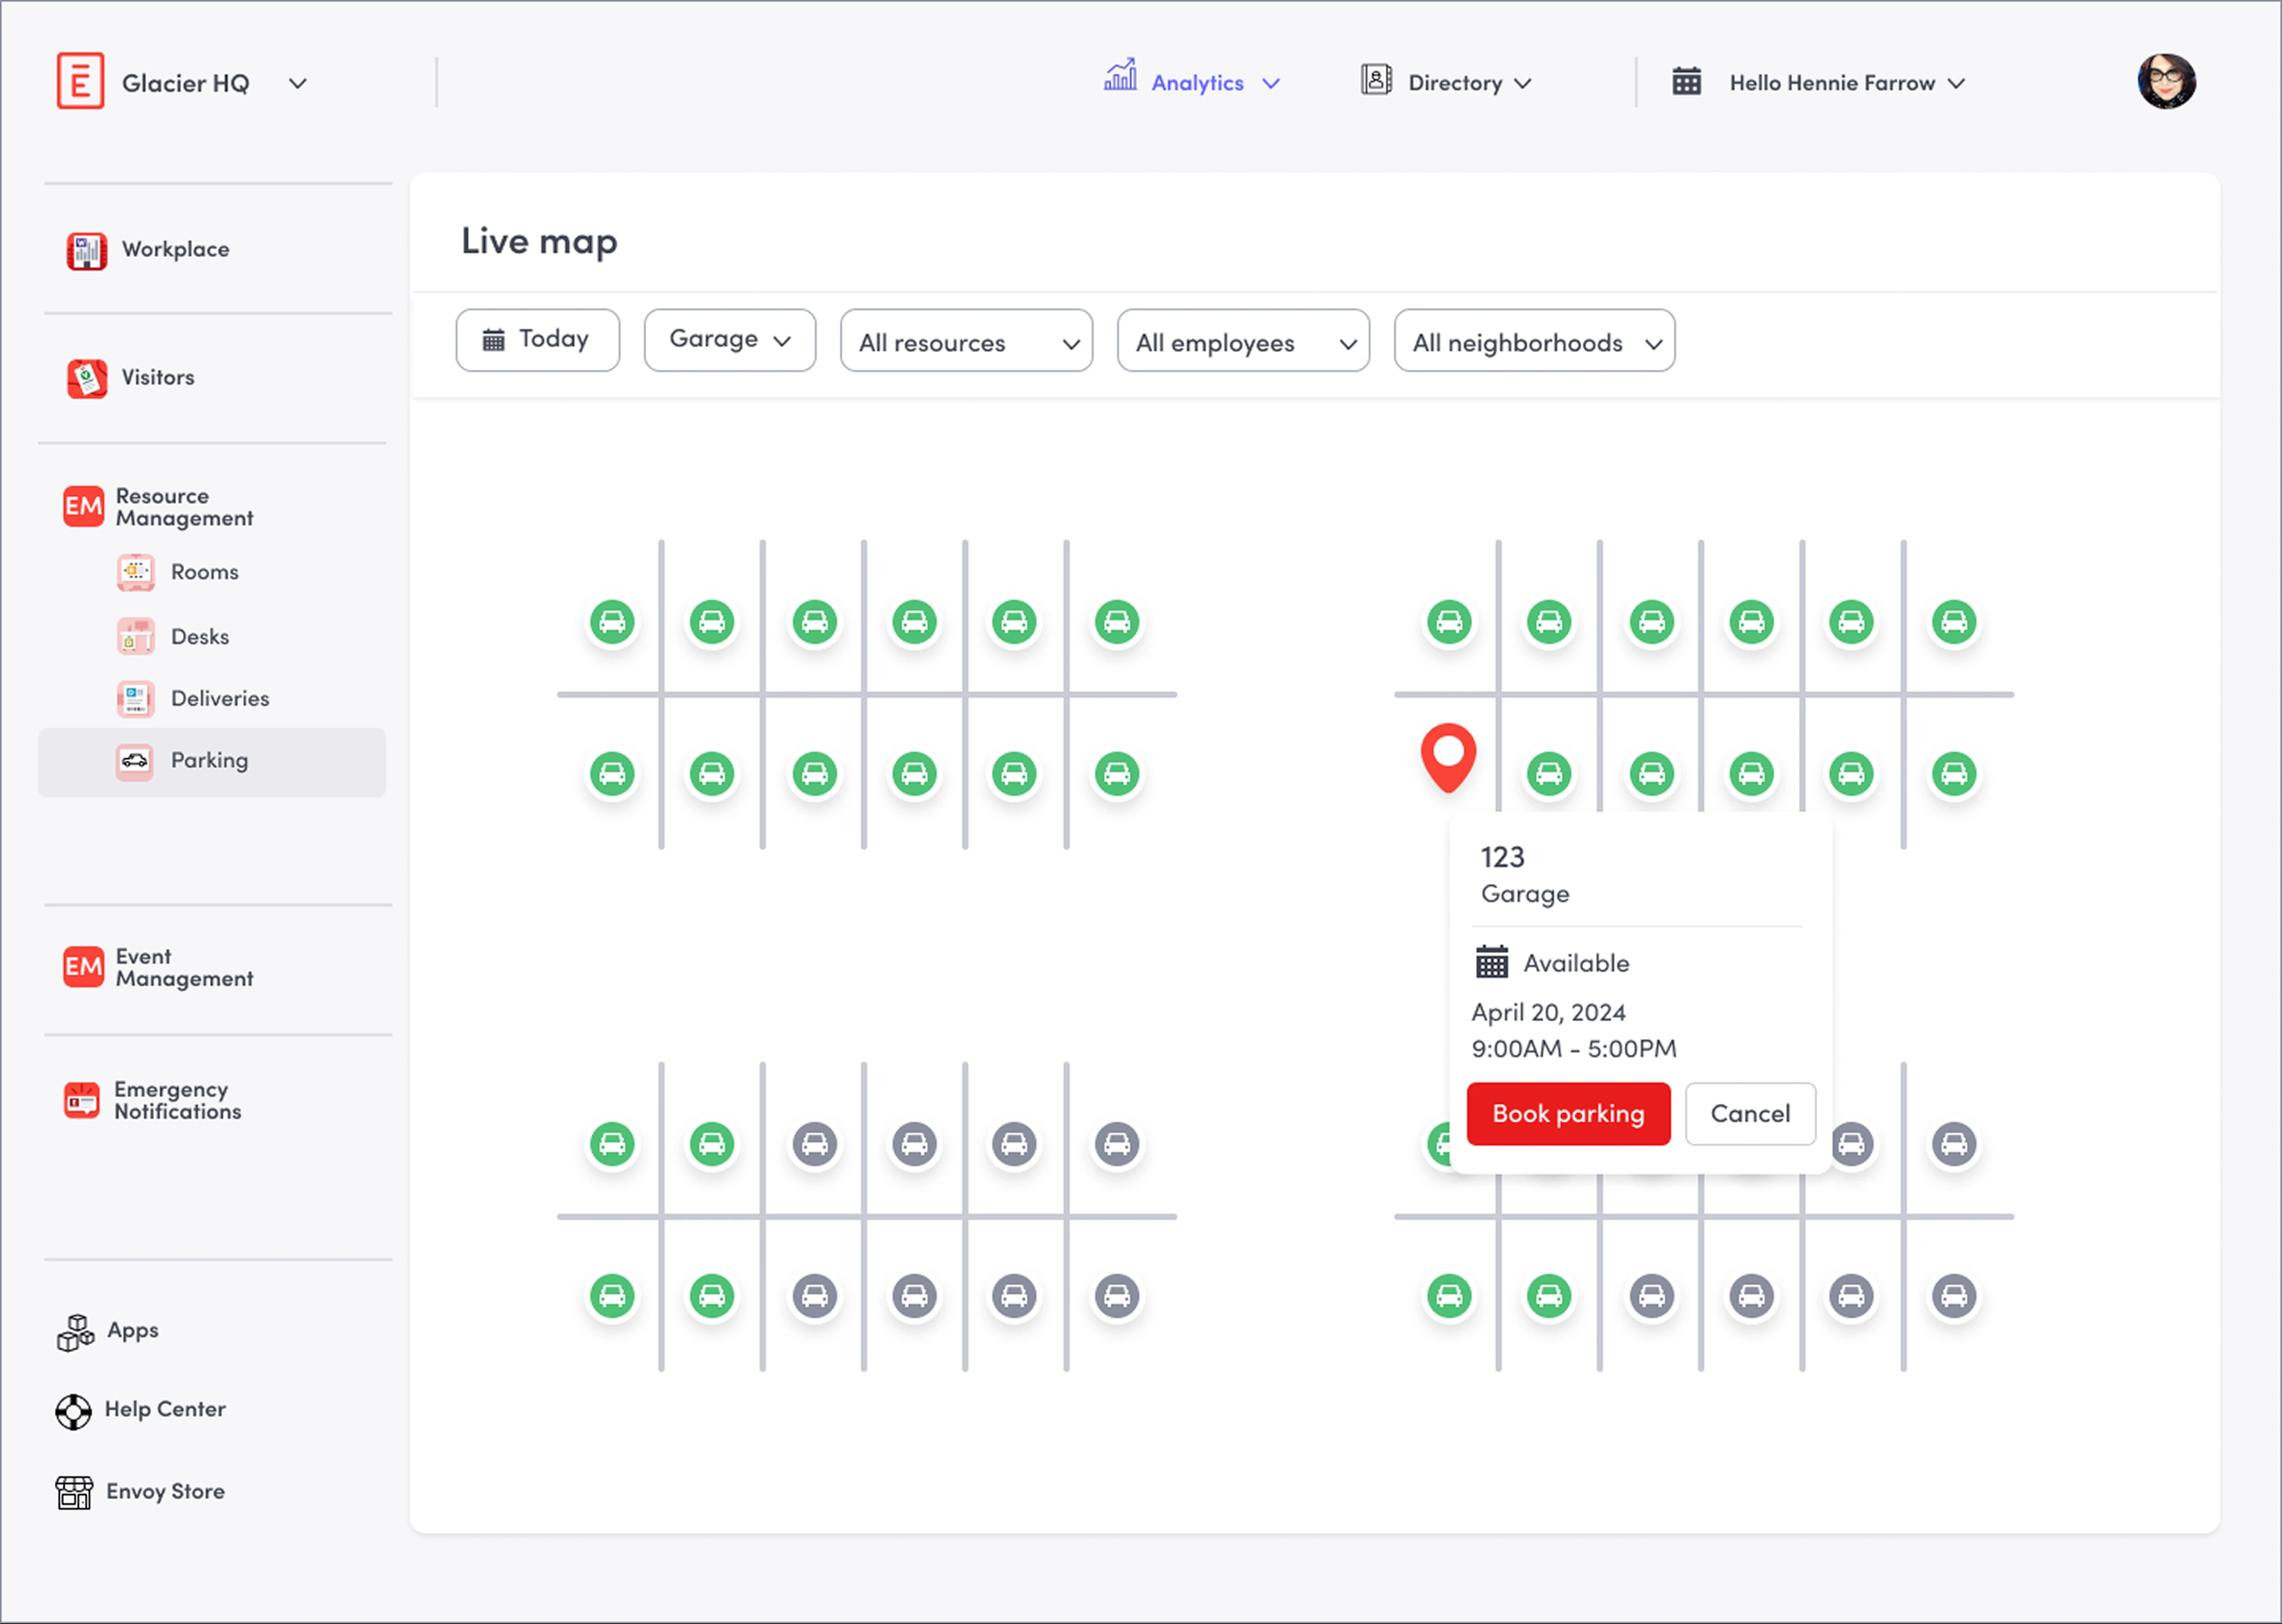Open the Workplace section in the sidebar

[x=148, y=250]
